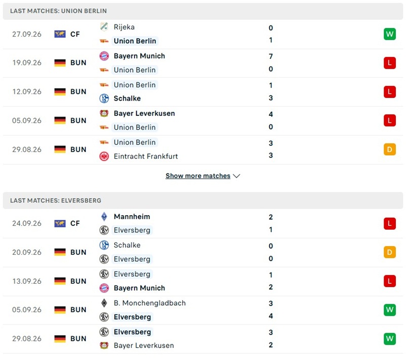The image size is (406, 358).
Task: Click the red L badge for Bayern Munich 7-0
Action: (x=390, y=63)
